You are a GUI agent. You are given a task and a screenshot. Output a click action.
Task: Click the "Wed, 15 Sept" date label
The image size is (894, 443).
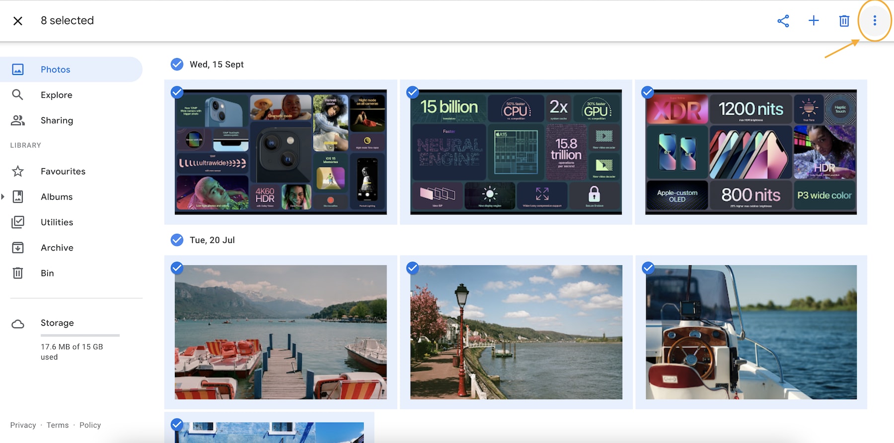click(217, 65)
